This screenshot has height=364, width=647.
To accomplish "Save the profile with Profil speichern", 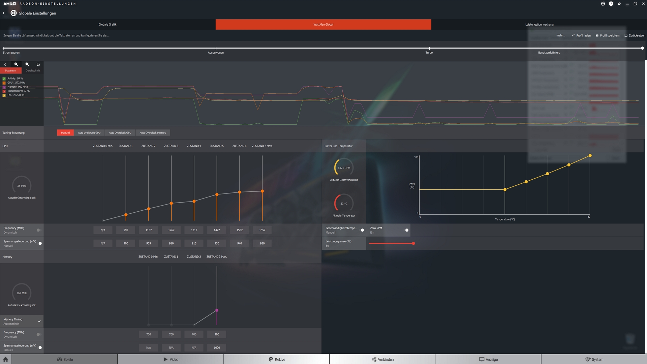I will coord(608,35).
